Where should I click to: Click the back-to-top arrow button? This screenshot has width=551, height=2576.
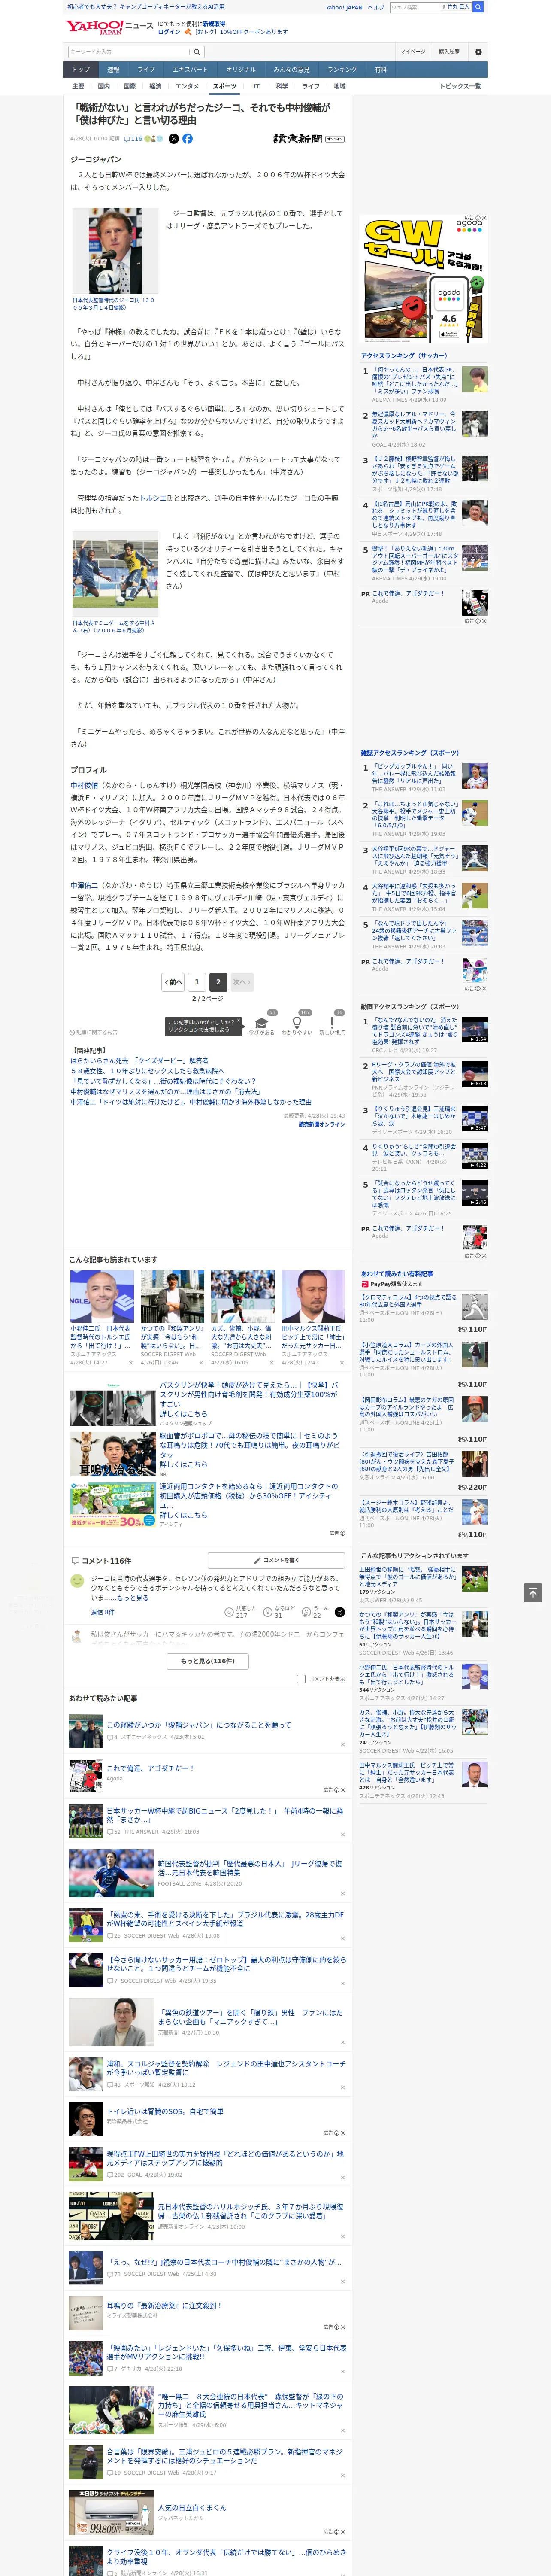[x=533, y=1592]
